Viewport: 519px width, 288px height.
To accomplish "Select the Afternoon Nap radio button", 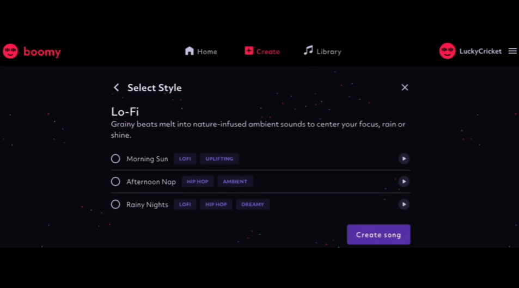I will tap(115, 182).
